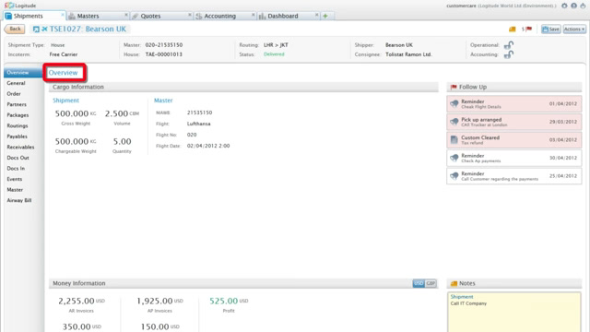Toggle the Operational lock icon
This screenshot has height=332, width=590.
(509, 45)
